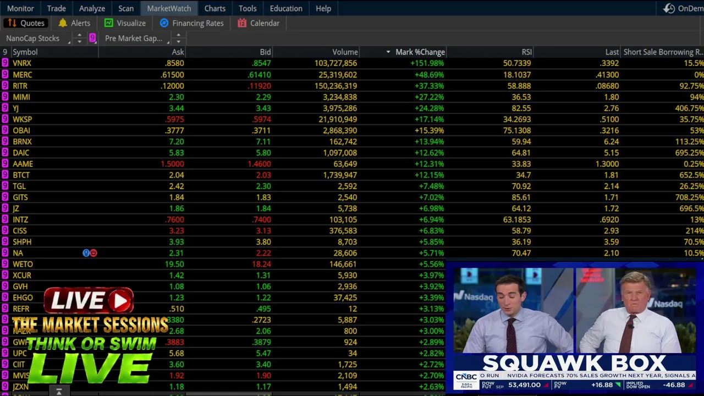Open the Financing Rates sub-tab

click(x=192, y=23)
